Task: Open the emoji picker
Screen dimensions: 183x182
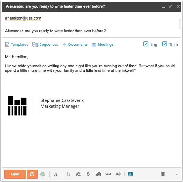Action: coord(118,174)
